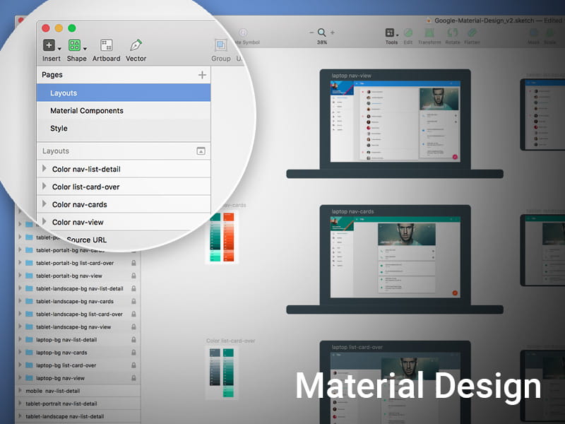
Task: Toggle lock on tablet-portait-bg list-card-over layer
Action: (133, 263)
